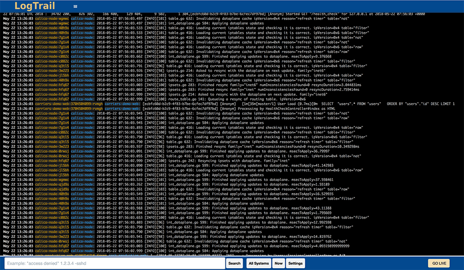464x270 pixels.
Task: Open the All Systems selector
Action: point(258,263)
